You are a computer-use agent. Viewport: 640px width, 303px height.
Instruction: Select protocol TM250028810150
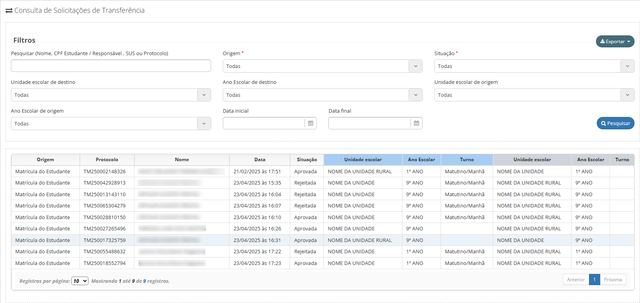105,217
